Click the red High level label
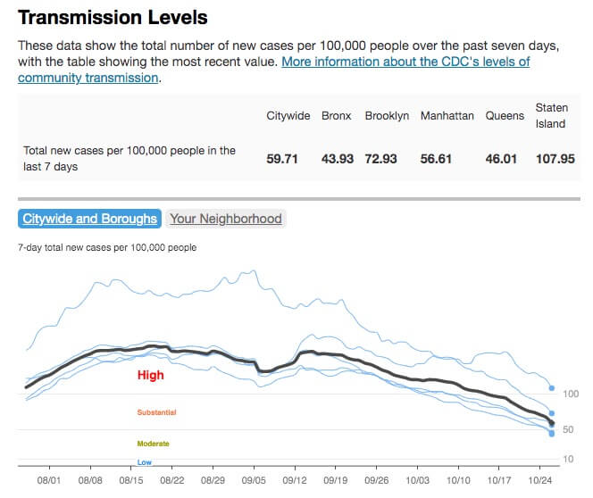593x498 pixels. pyautogui.click(x=151, y=376)
